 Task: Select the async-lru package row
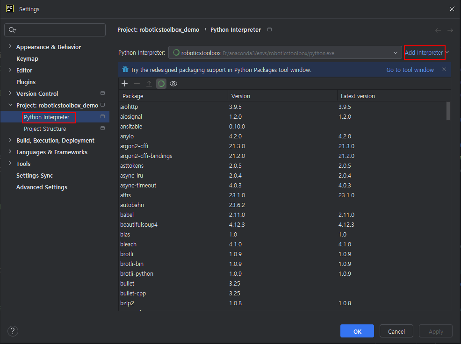(282, 176)
